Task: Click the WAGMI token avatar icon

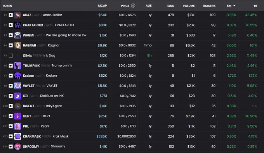Action: coord(18,35)
